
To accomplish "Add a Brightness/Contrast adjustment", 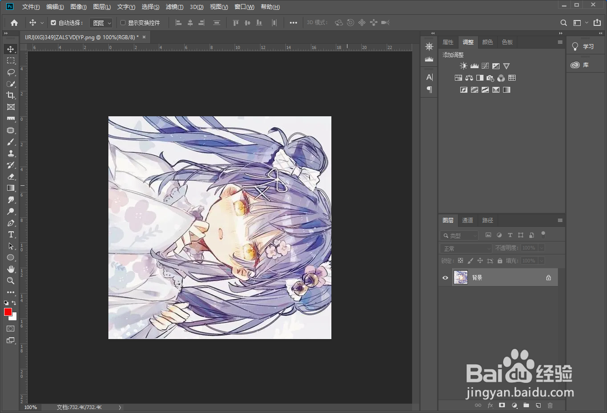I will click(464, 66).
